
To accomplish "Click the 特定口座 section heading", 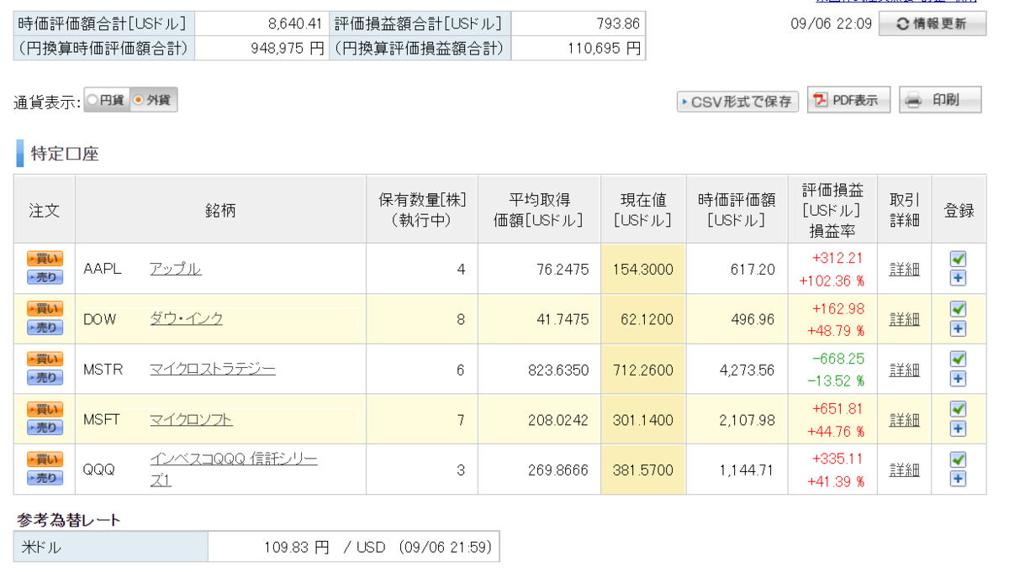I will (65, 154).
